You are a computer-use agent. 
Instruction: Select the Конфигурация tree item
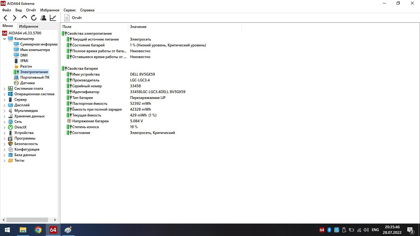tap(27, 149)
